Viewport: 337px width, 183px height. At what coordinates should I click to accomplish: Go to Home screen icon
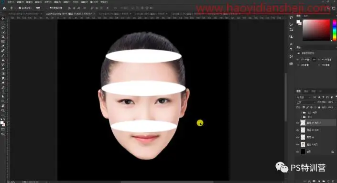click(x=4, y=8)
